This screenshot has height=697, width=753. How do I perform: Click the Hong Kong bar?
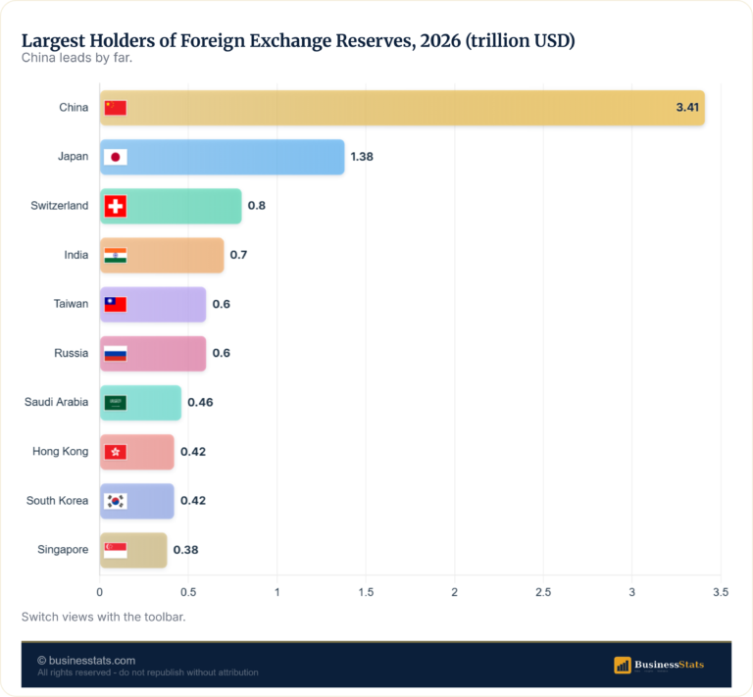(x=137, y=452)
